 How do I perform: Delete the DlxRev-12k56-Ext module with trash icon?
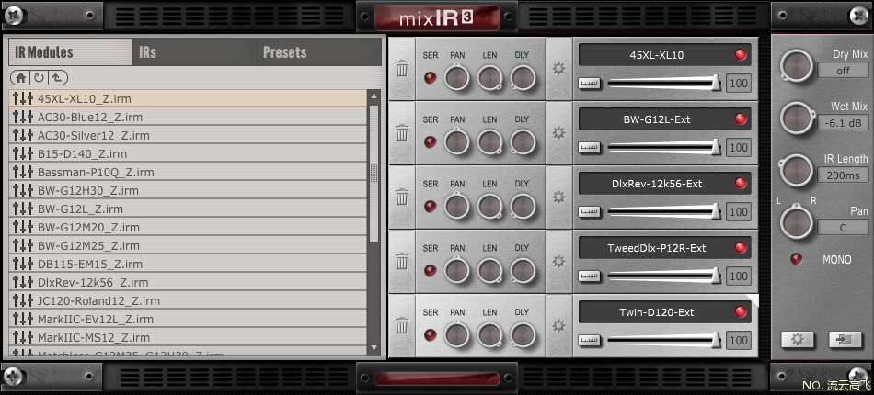(x=402, y=197)
